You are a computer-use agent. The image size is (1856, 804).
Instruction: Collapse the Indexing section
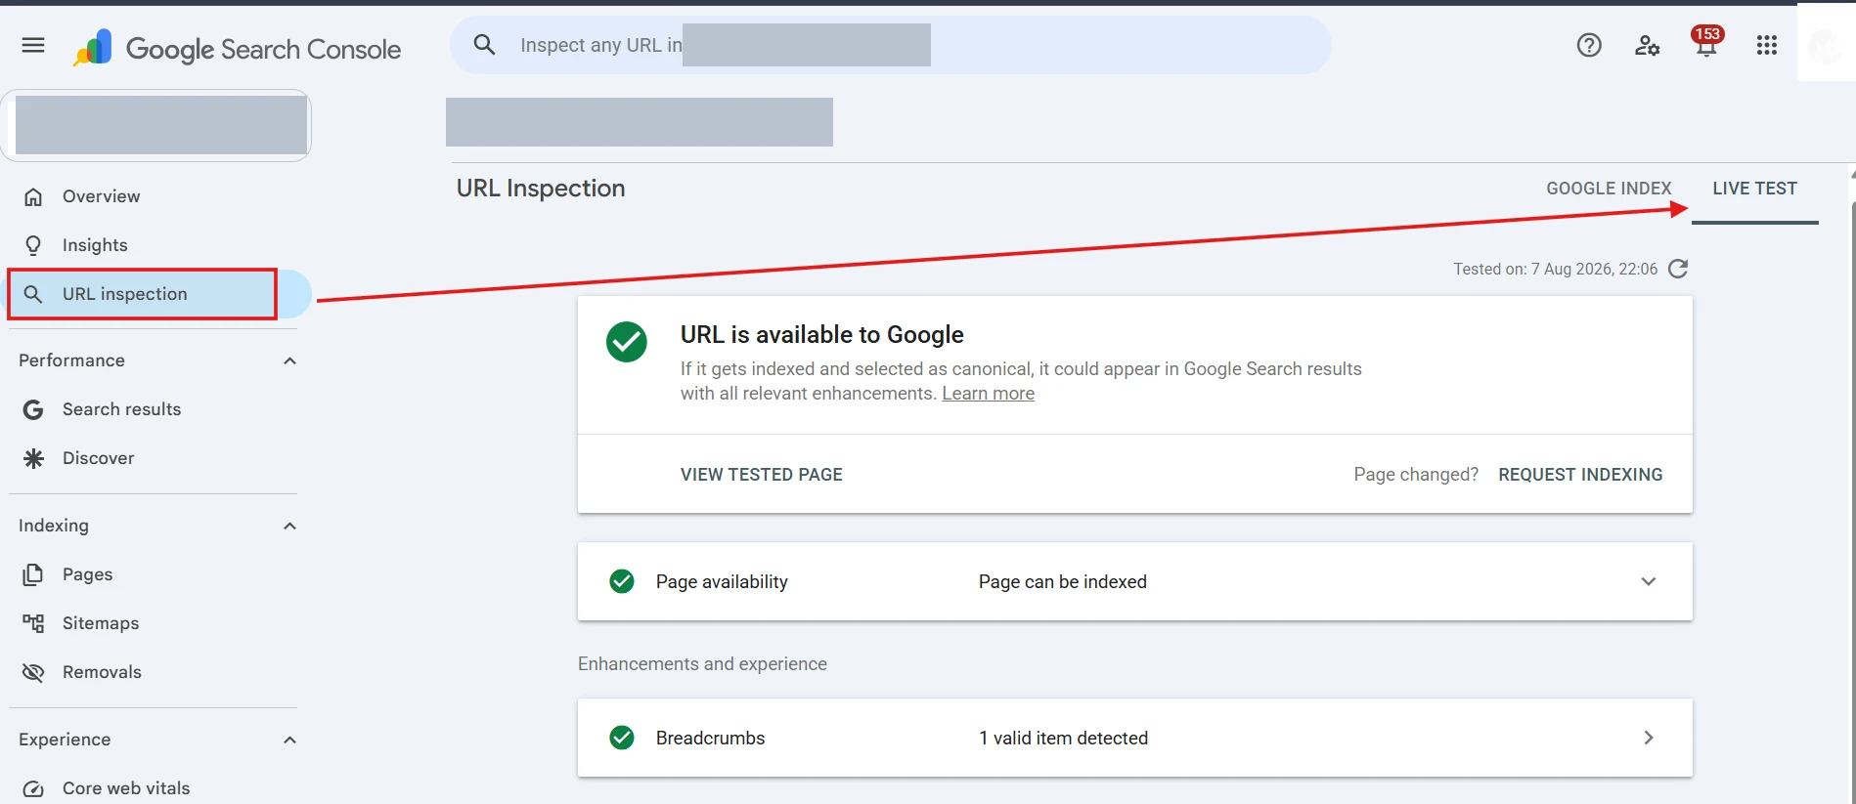tap(289, 526)
